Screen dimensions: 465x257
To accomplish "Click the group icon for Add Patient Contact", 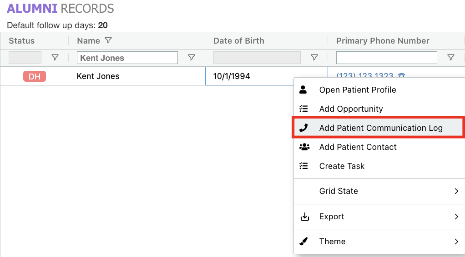I will coord(304,147).
